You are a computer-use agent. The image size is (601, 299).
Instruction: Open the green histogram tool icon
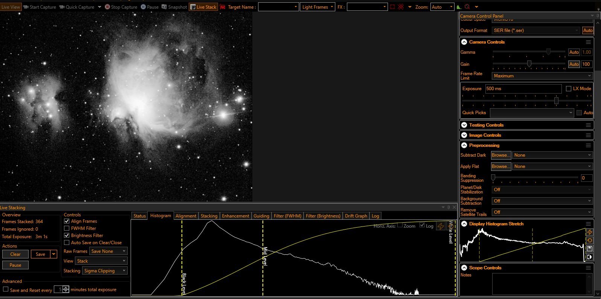[459, 7]
